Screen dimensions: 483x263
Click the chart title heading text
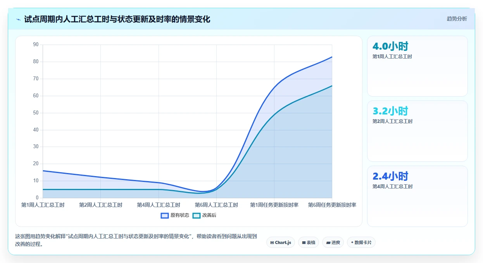pyautogui.click(x=117, y=19)
